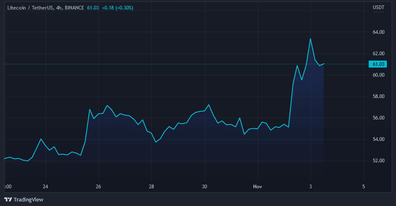Click the TradingView logo icon
396x206 pixels.
click(x=8, y=199)
